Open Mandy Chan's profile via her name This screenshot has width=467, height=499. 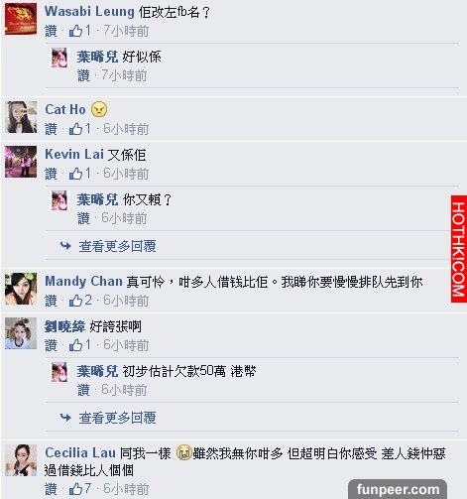coord(83,282)
